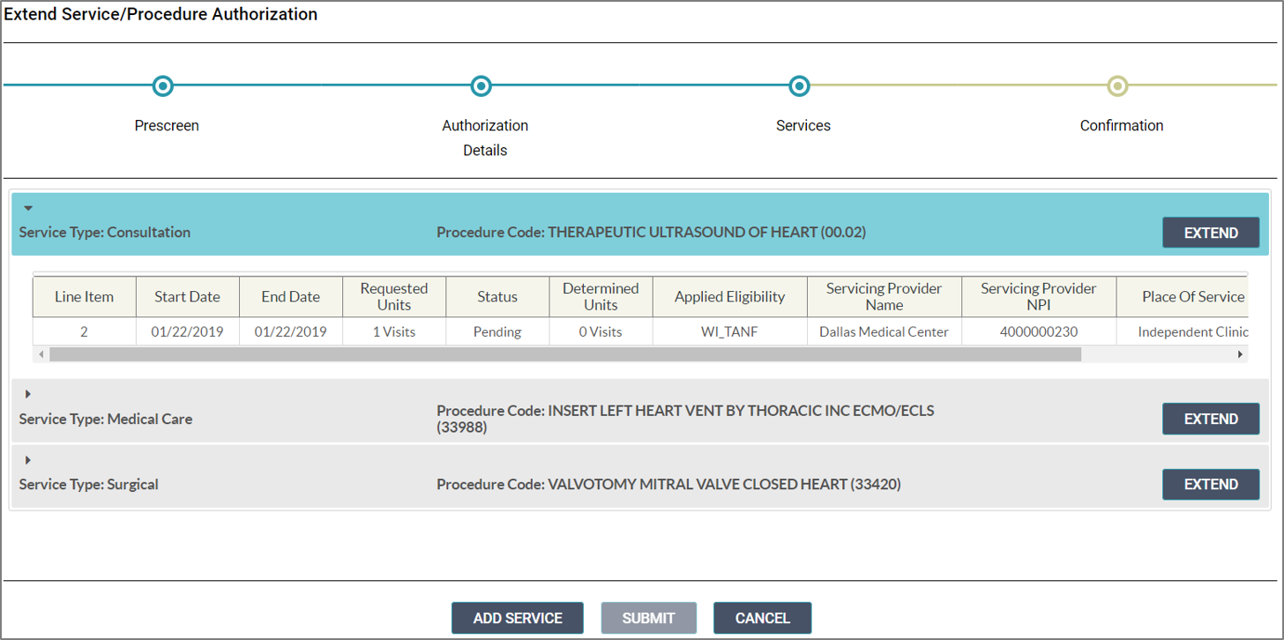Cancel the authorization extension

coord(762,618)
